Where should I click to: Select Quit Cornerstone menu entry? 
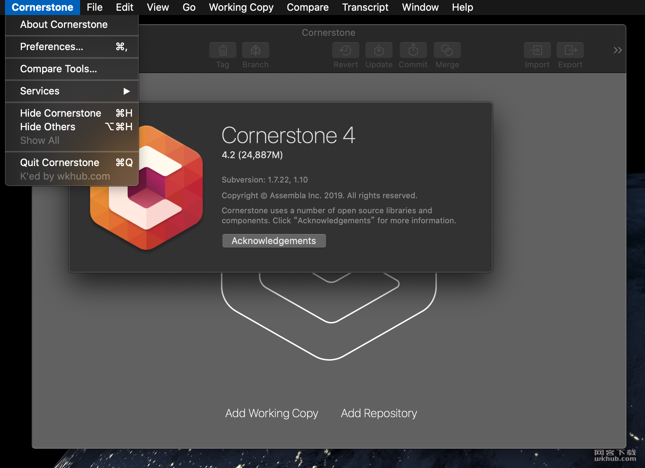72,162
